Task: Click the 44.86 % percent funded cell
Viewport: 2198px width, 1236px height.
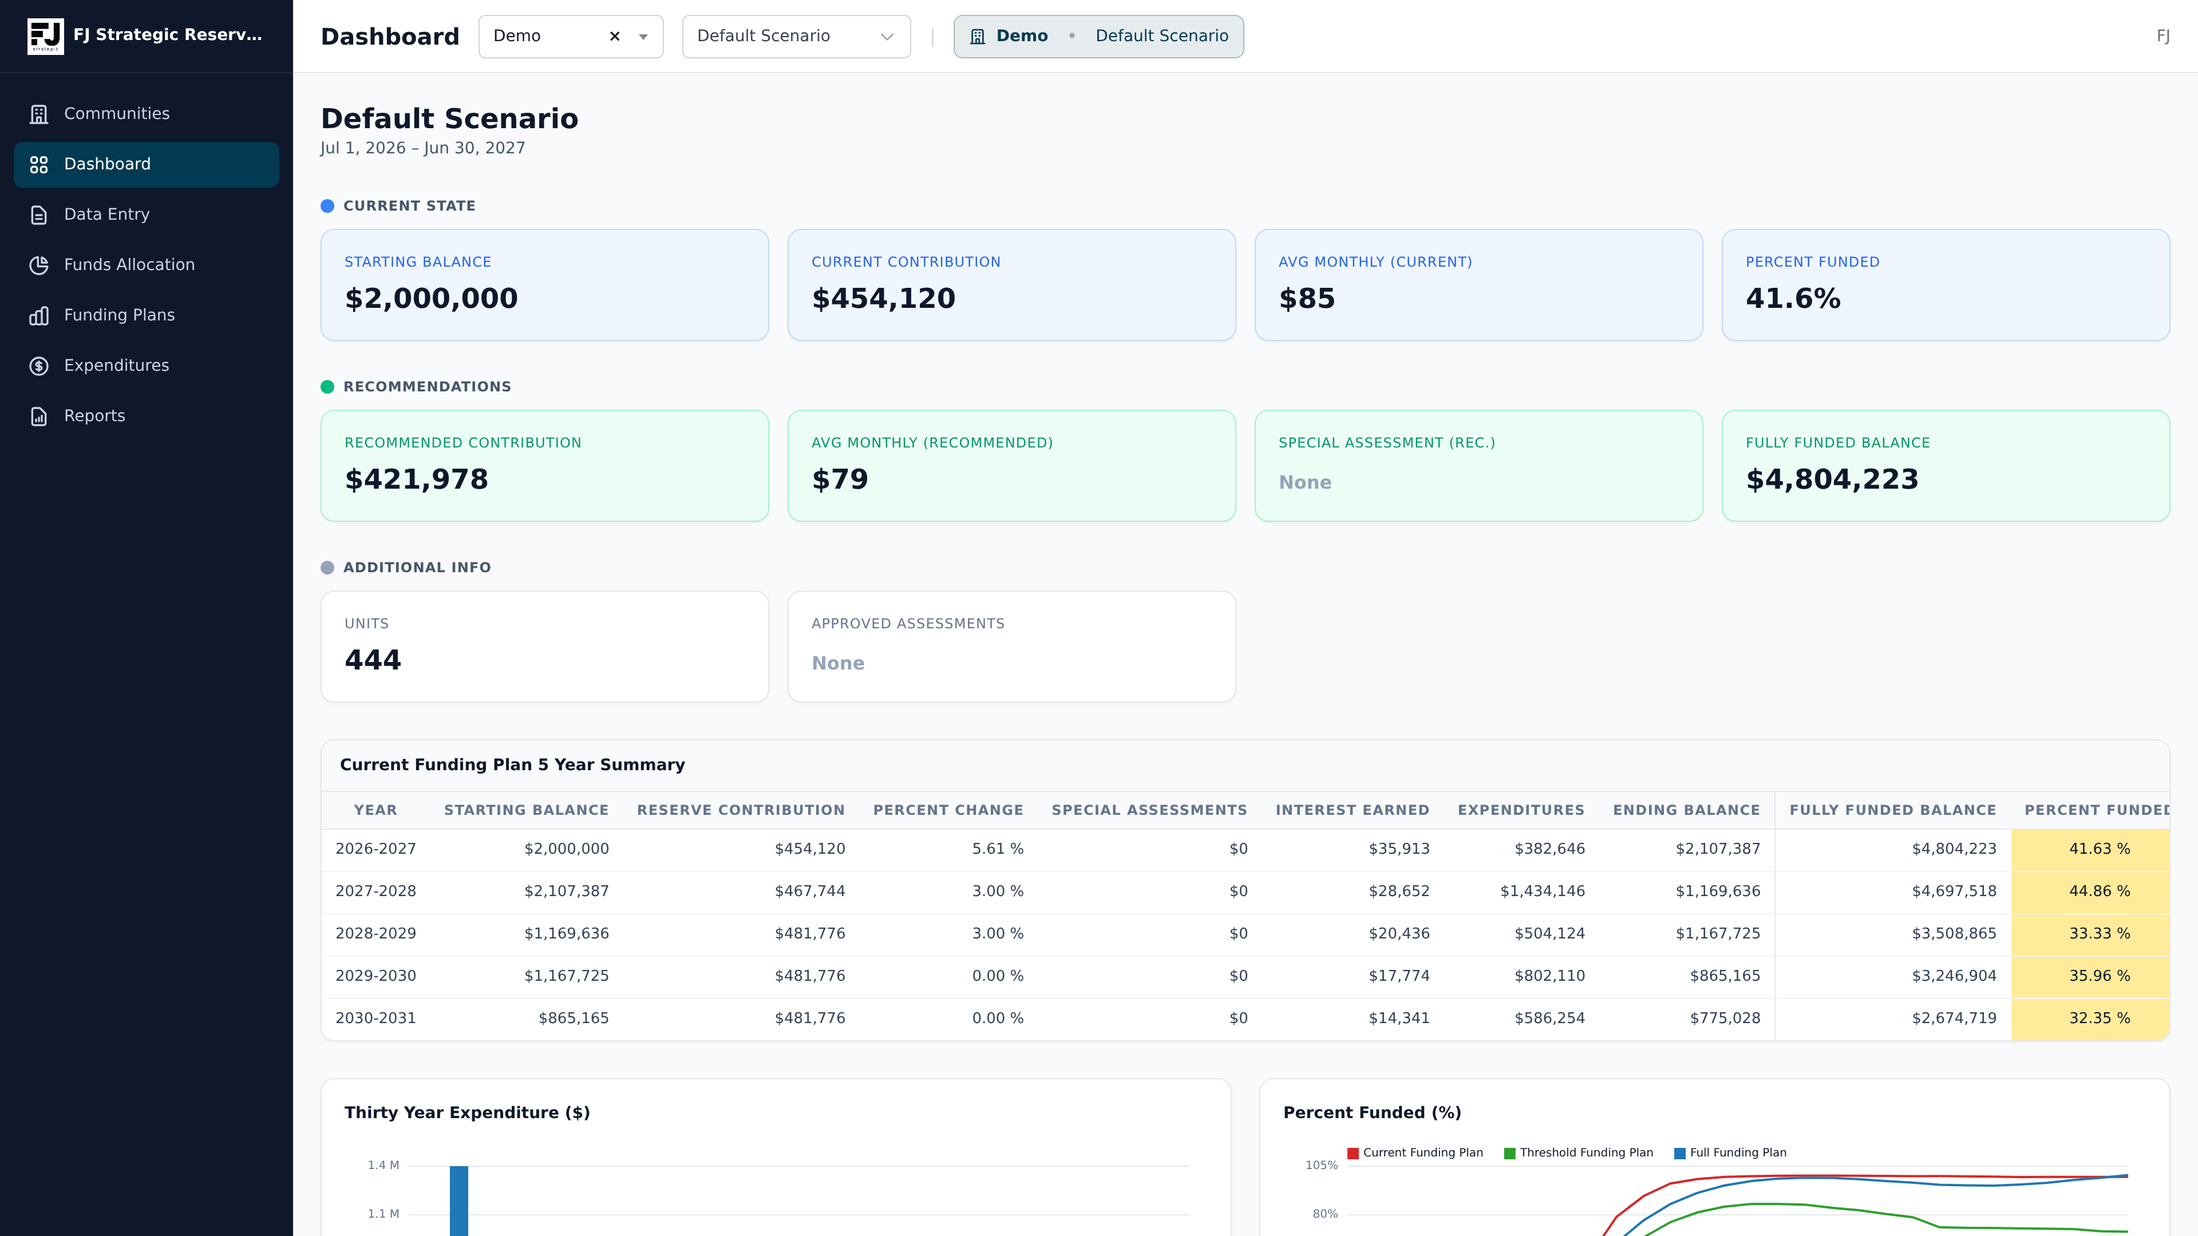Action: click(x=2090, y=892)
